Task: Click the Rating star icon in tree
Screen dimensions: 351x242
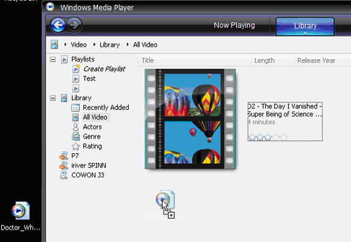Action: click(x=76, y=147)
